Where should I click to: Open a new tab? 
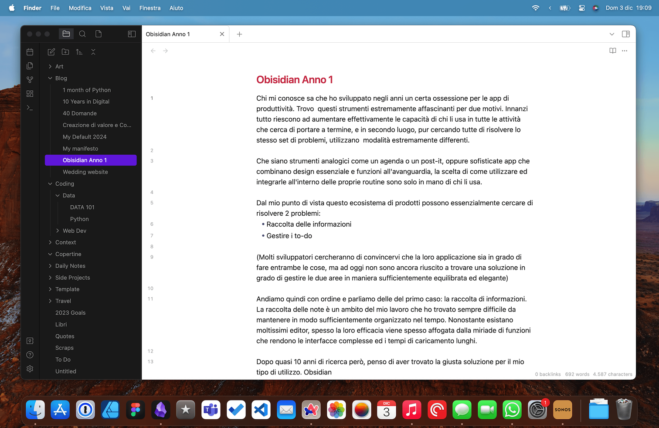tap(239, 34)
